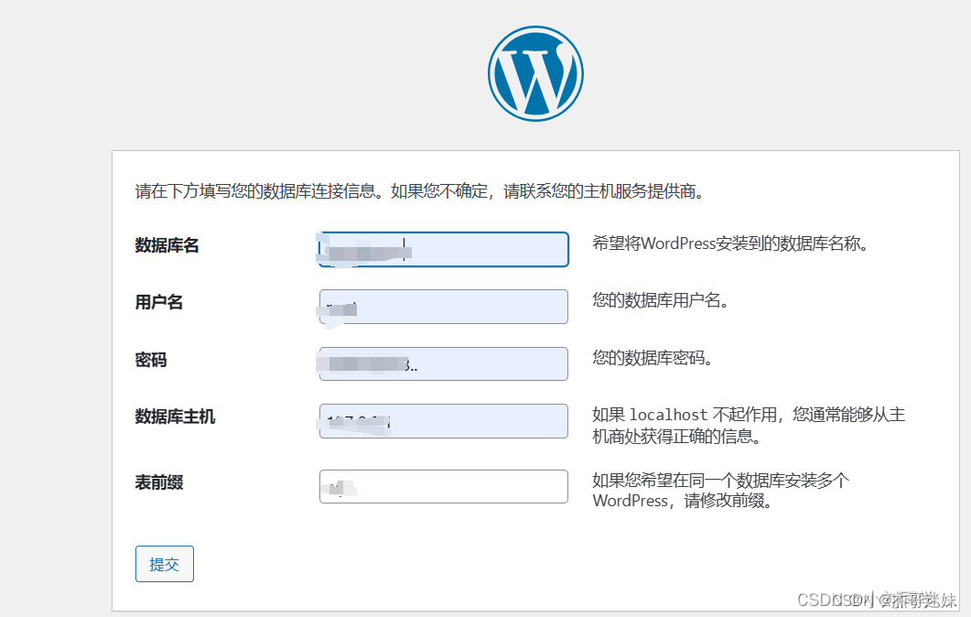
Task: Click into the 密码 input field
Action: [443, 363]
